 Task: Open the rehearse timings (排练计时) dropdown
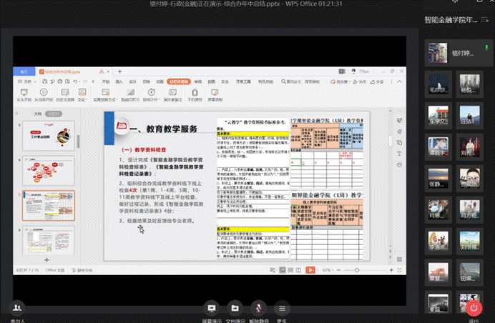point(151,94)
